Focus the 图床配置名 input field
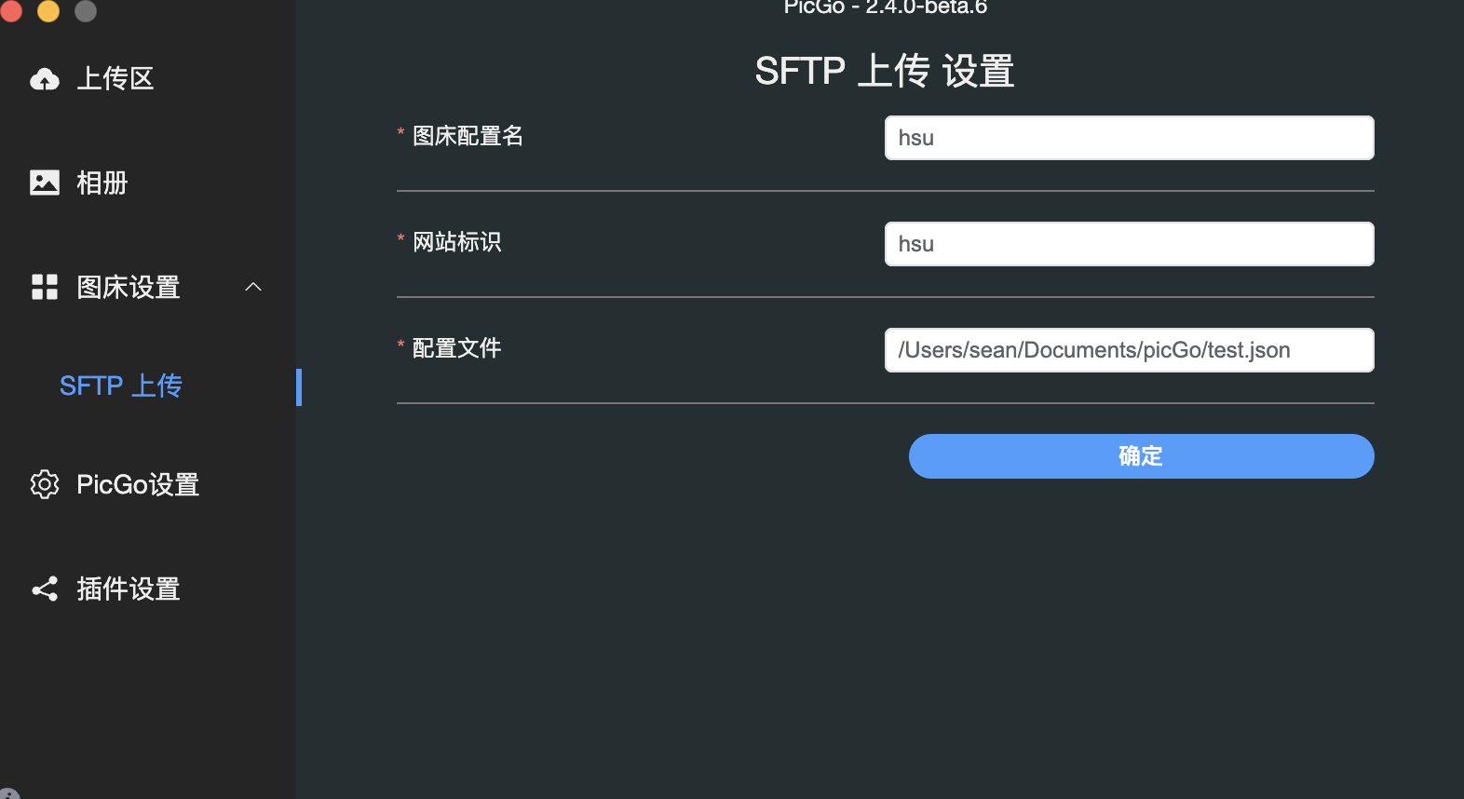The image size is (1464, 799). [x=1129, y=138]
